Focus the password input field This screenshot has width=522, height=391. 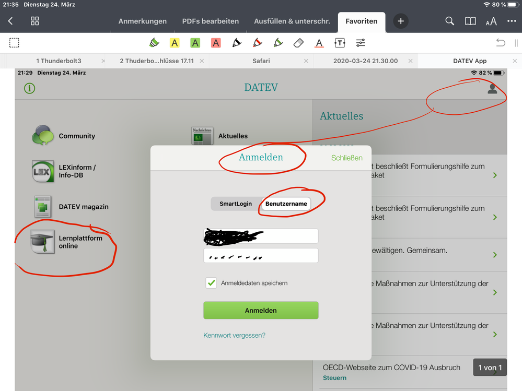[x=261, y=255]
